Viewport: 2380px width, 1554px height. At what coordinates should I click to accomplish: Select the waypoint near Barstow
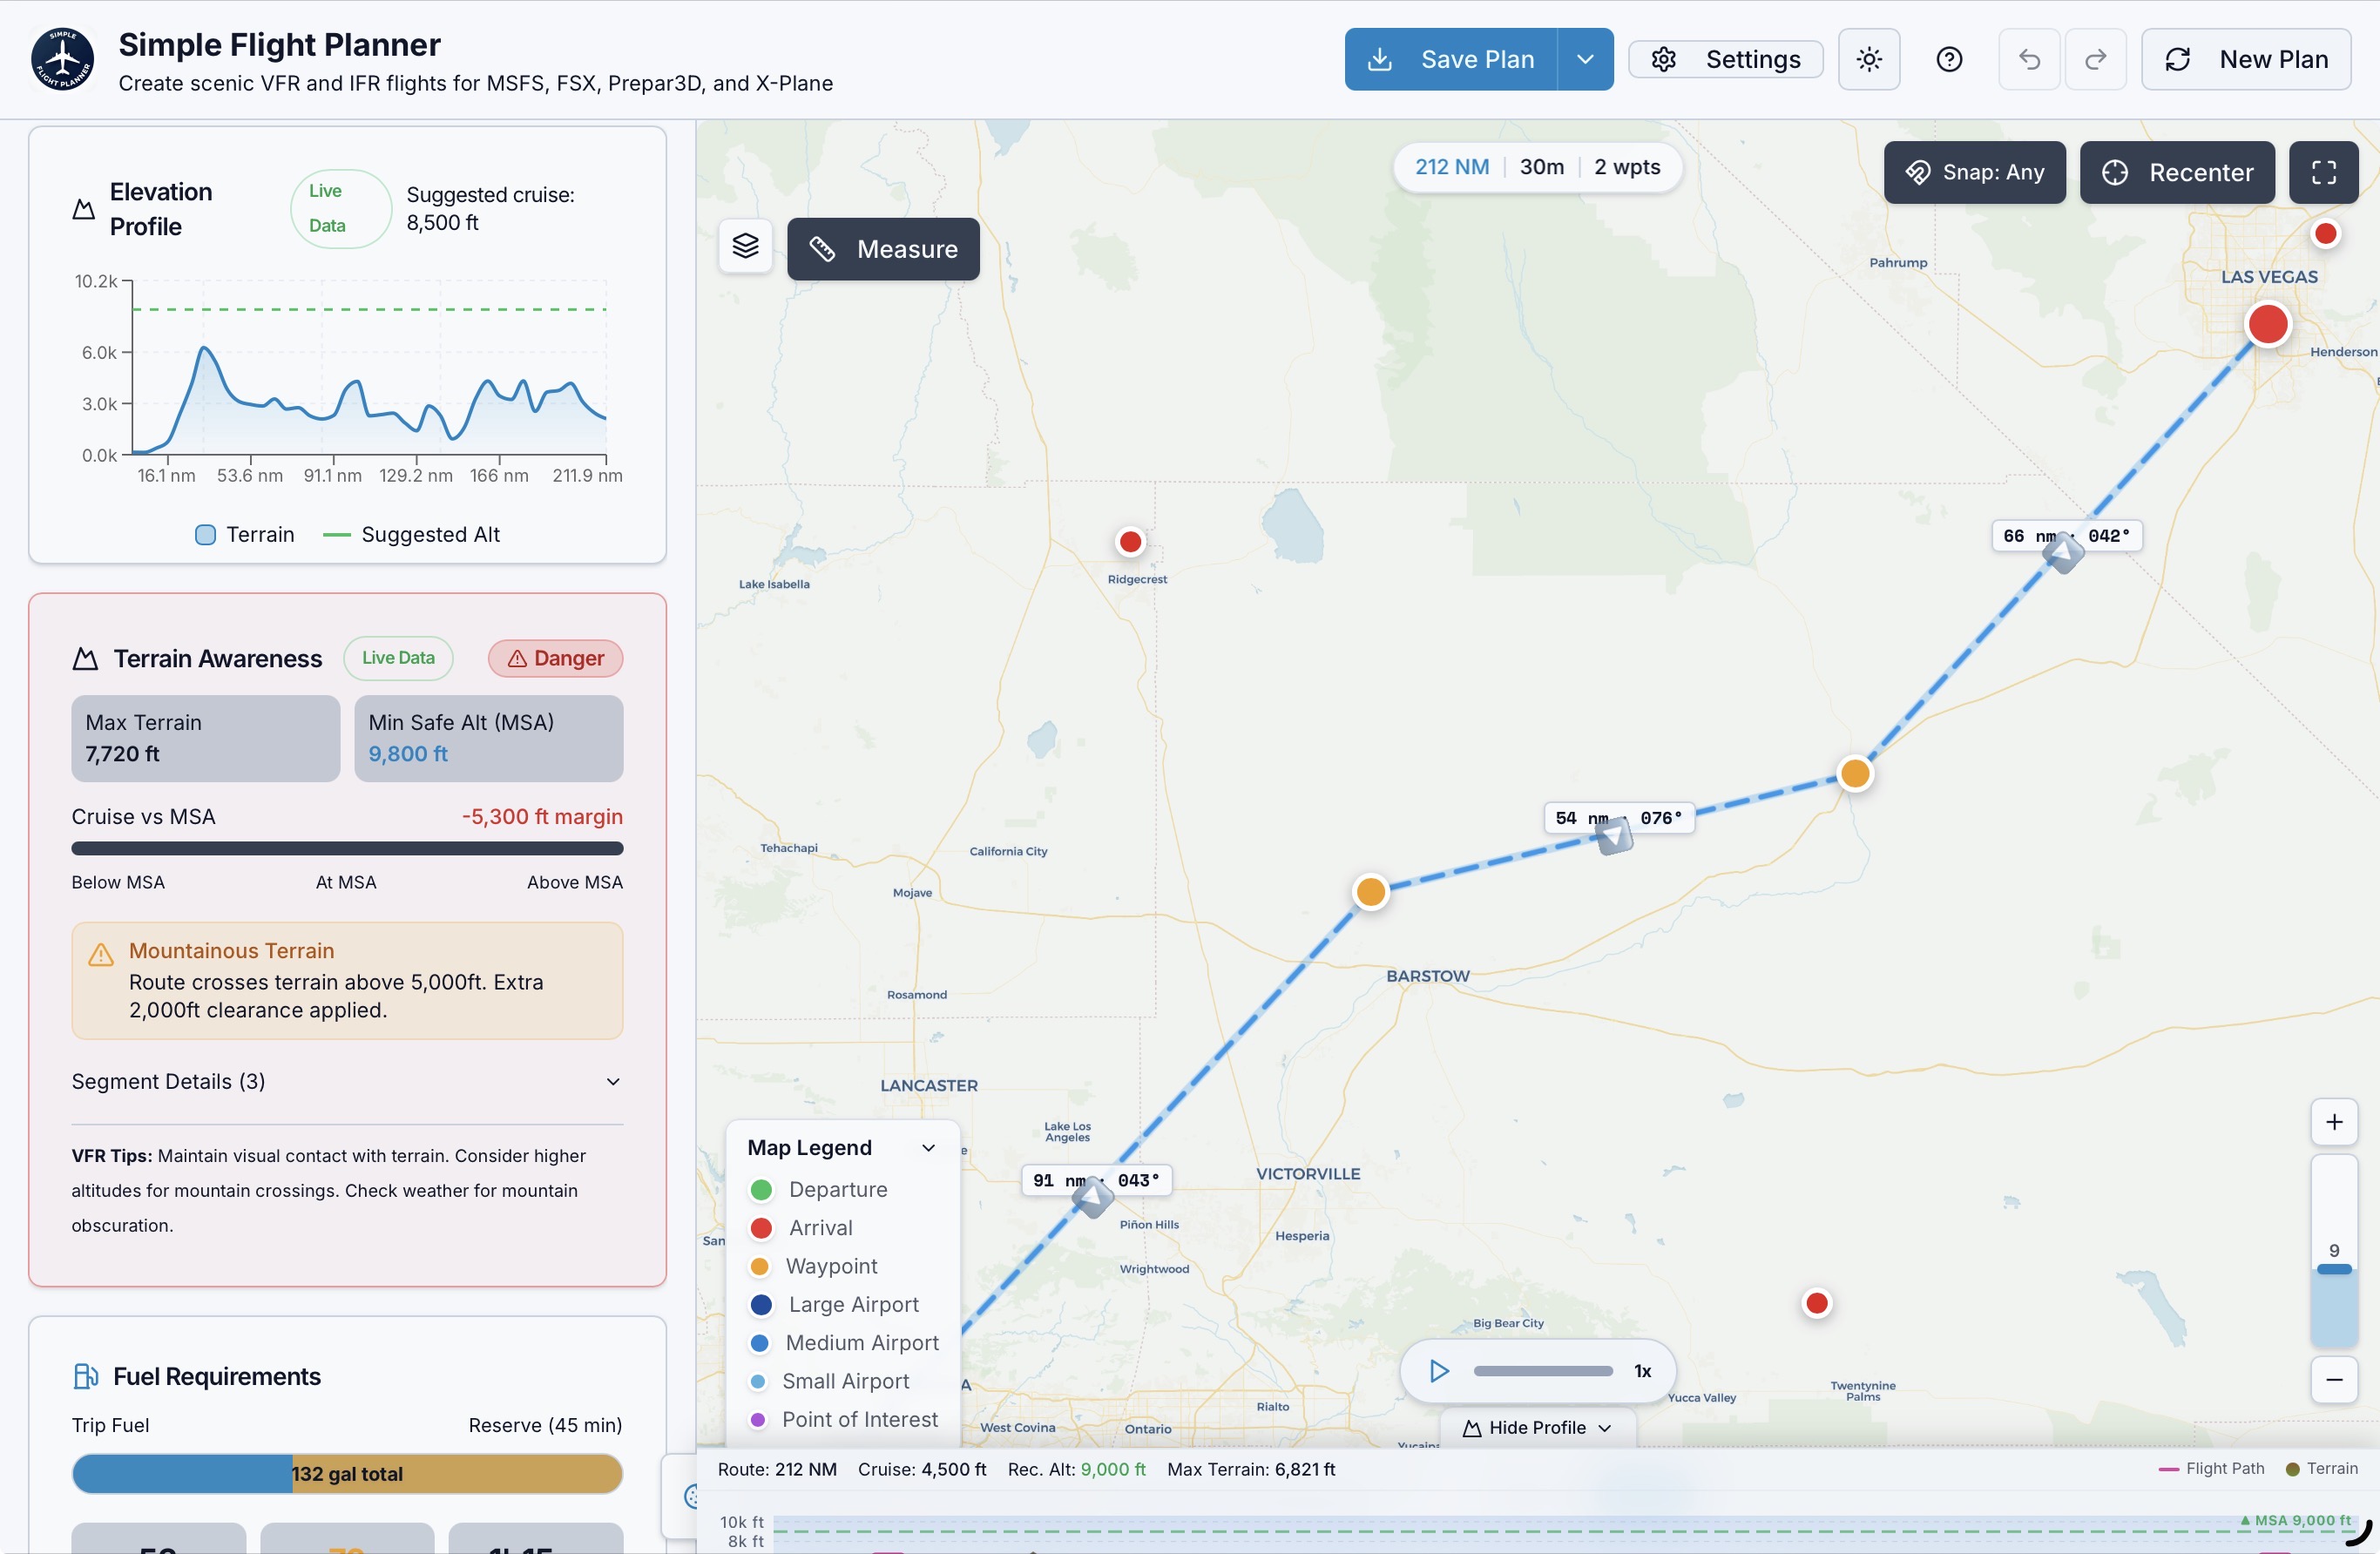click(1370, 891)
